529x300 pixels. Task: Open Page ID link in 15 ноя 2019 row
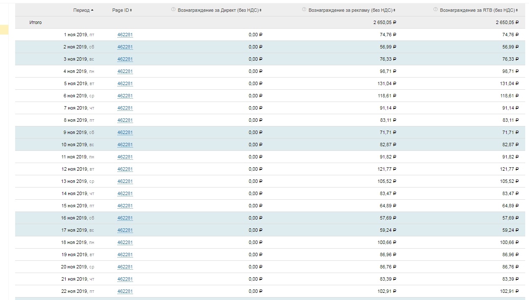pos(125,206)
